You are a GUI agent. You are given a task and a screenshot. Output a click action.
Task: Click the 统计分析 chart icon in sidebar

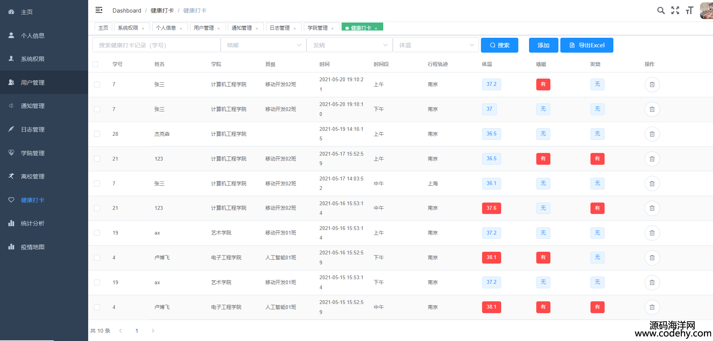[11, 223]
